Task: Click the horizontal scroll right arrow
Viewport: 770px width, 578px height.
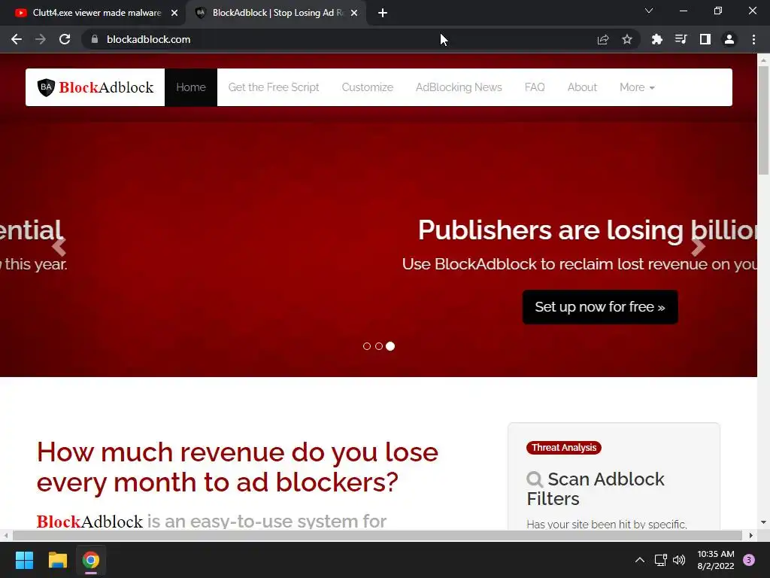Action: (x=751, y=535)
